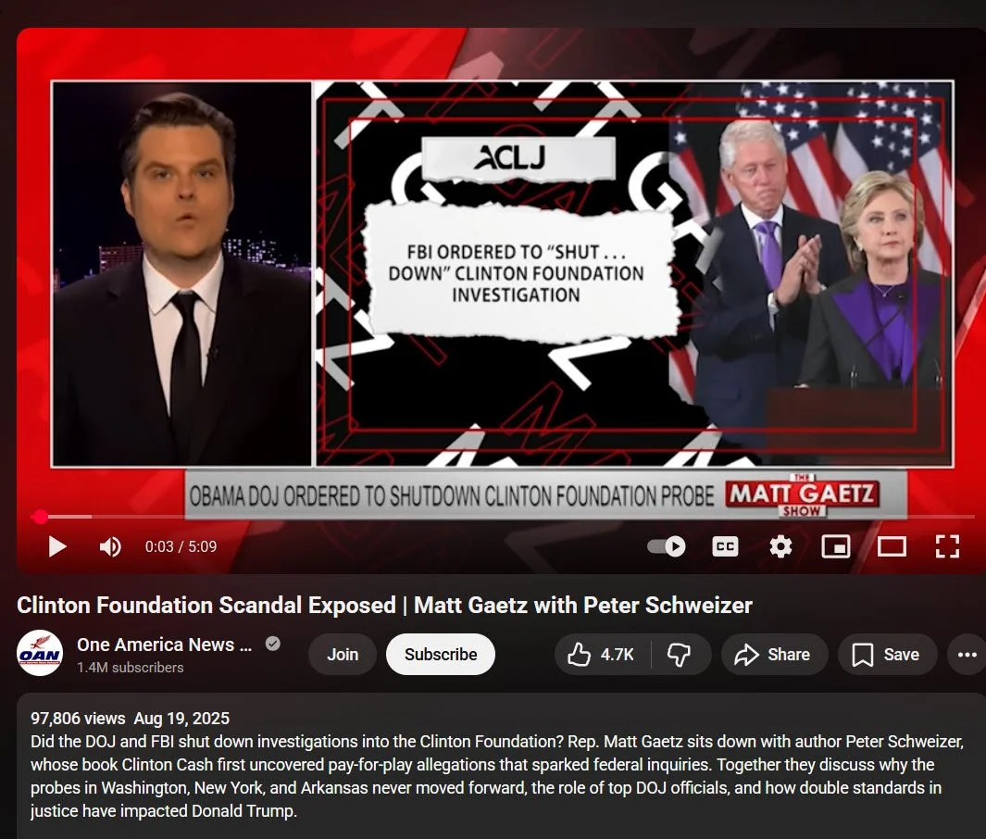Open the OAN channel avatar
The width and height of the screenshot is (986, 839).
pyautogui.click(x=40, y=654)
